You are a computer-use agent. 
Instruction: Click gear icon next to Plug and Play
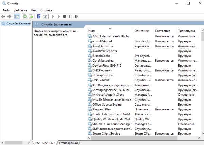point(90,109)
